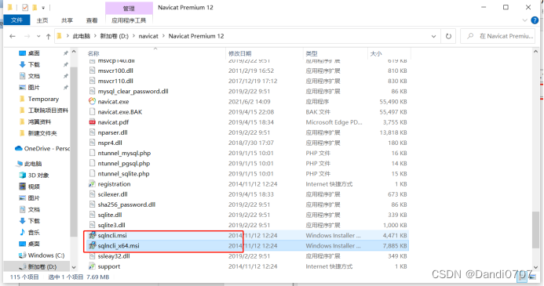Click the sidebar scroll up arrow
Viewport: 544px width, 286px height.
74,52
